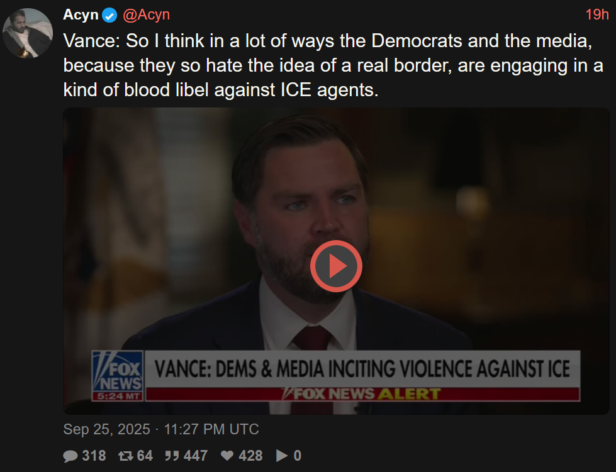Click the quote marks icon
Screen dimensions: 616x472
pyautogui.click(x=171, y=456)
